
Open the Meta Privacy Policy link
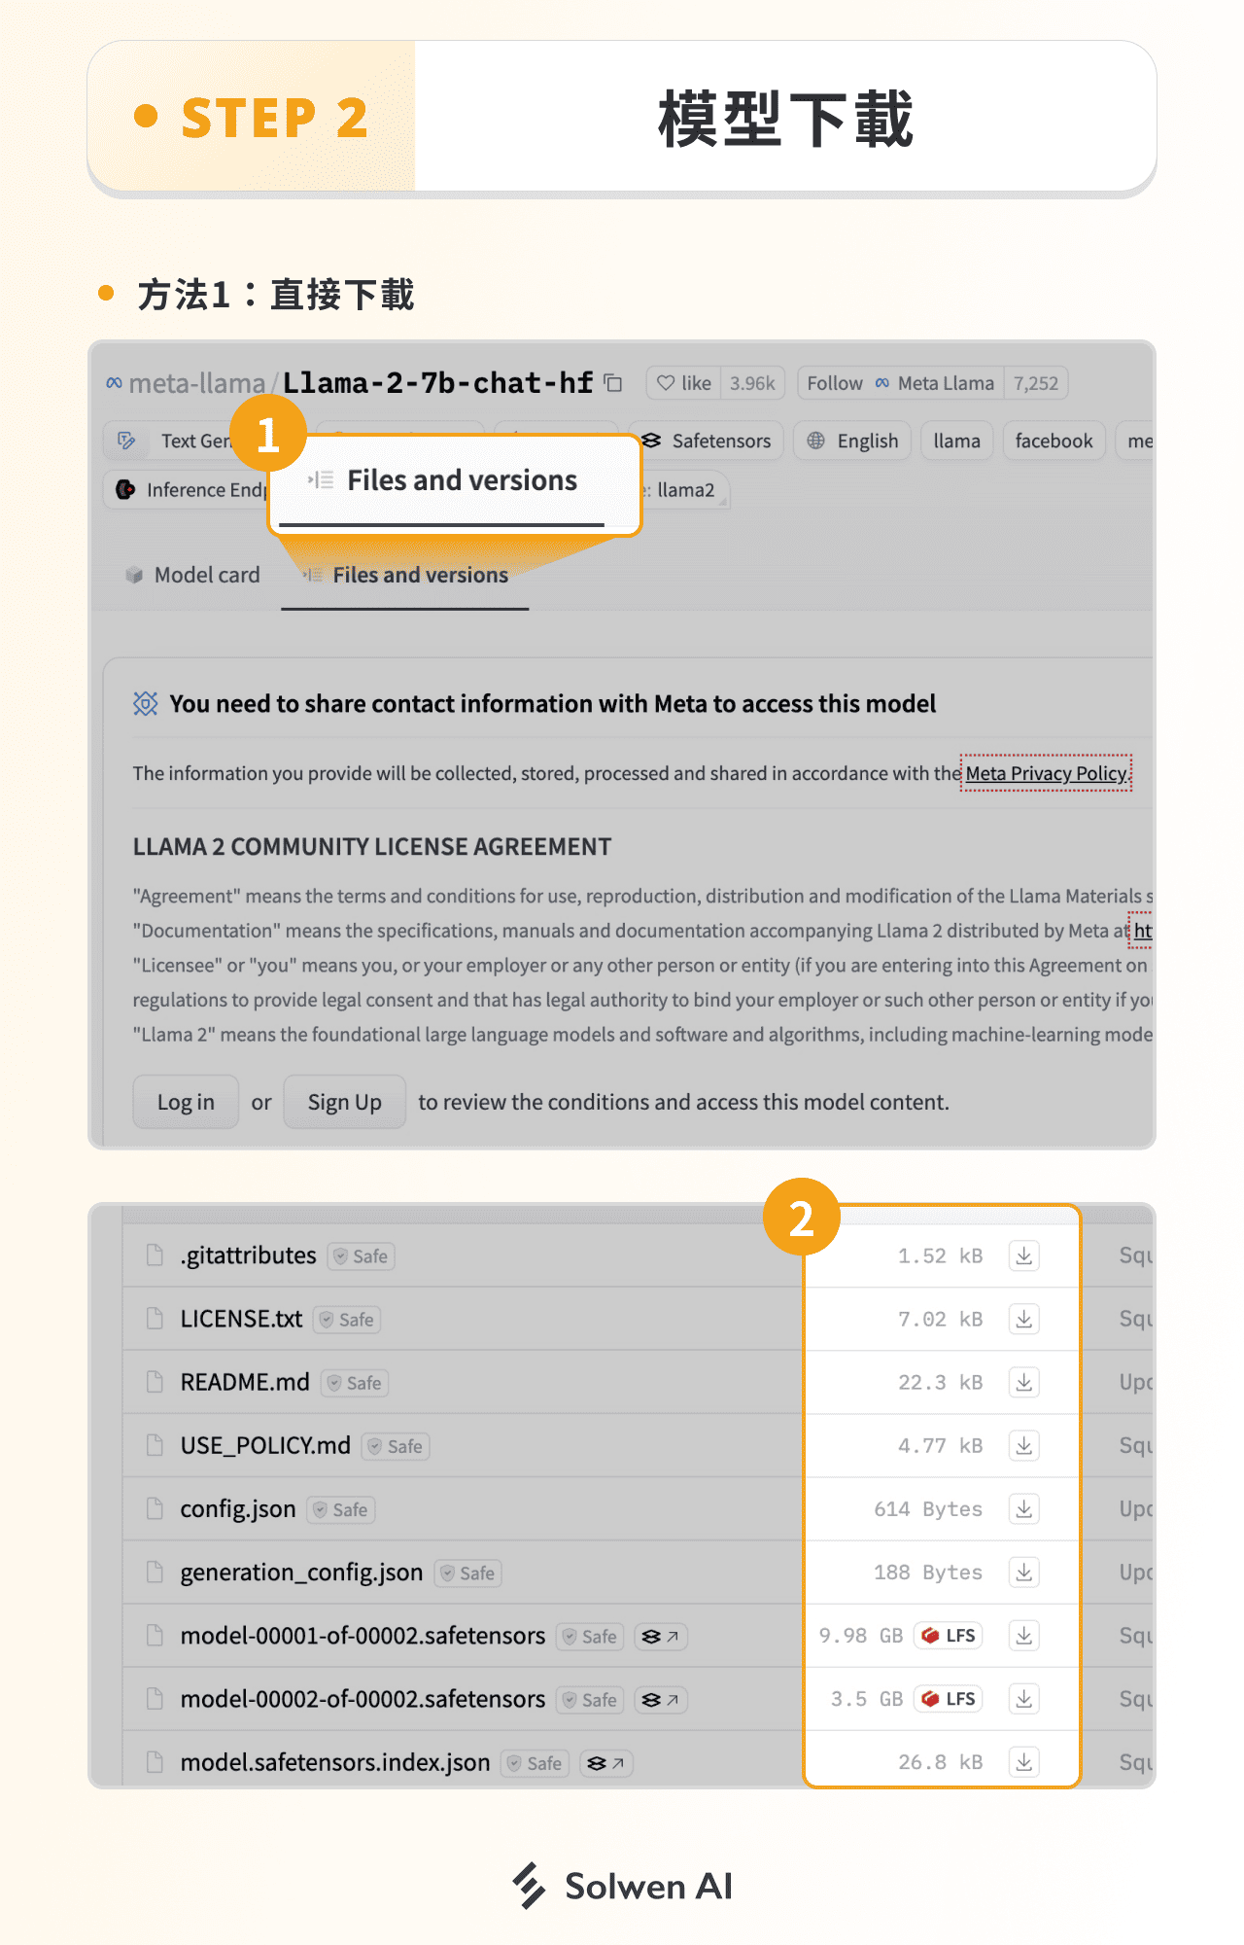[x=1047, y=773]
